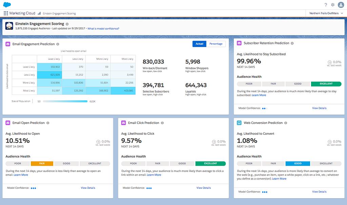Screen dimensions: 347x205
Task: Click Learn More in Subscriber Retention card
Action: 259,95
